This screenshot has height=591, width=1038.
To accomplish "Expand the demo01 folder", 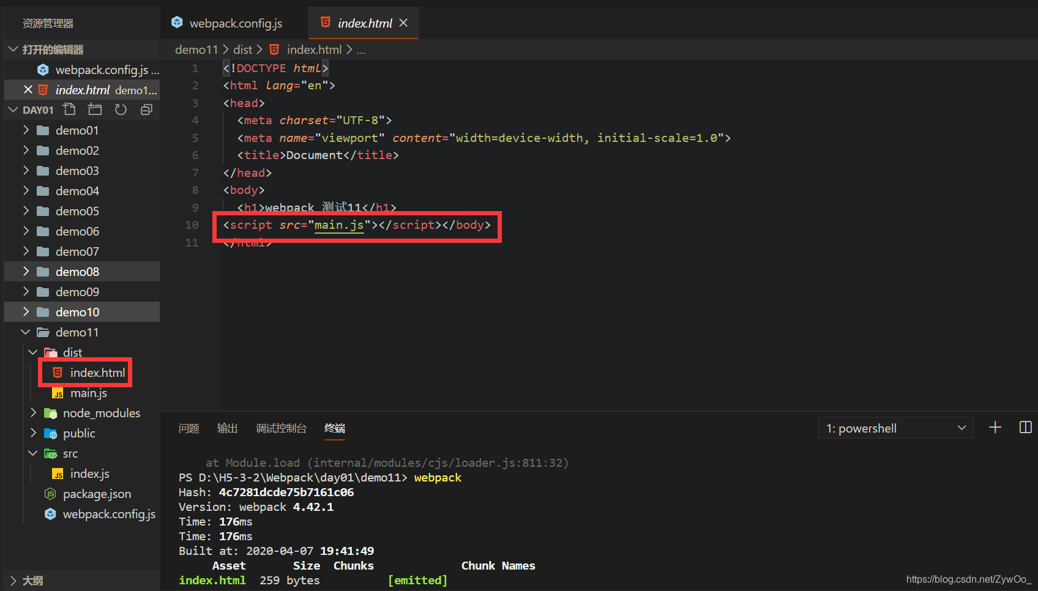I will pos(26,130).
